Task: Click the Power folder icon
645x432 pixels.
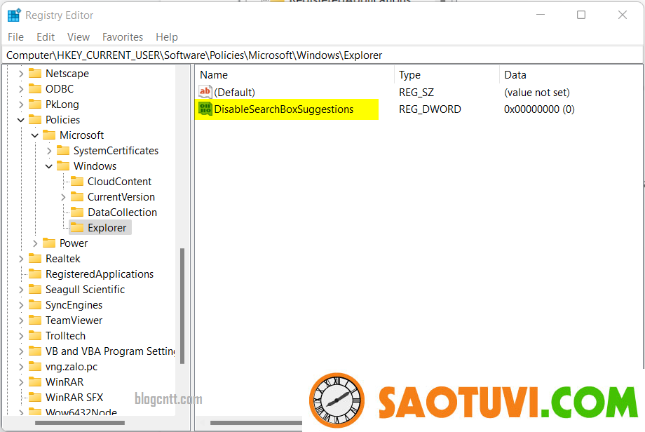Action: [49, 243]
